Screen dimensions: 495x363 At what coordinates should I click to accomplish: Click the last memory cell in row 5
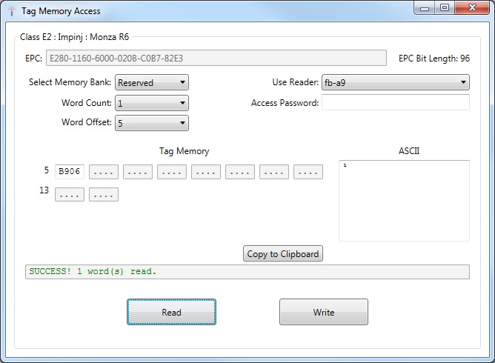pyautogui.click(x=308, y=172)
